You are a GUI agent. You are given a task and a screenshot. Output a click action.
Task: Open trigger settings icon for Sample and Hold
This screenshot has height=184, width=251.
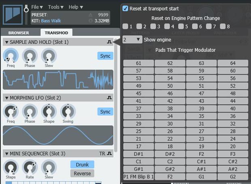pos(109,42)
